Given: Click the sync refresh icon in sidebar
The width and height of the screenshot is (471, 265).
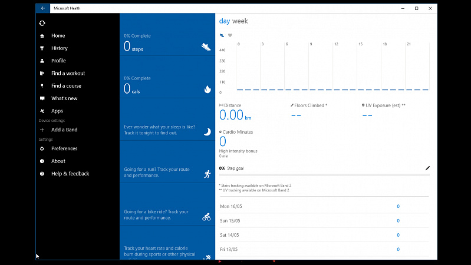Looking at the screenshot, I should [x=42, y=23].
